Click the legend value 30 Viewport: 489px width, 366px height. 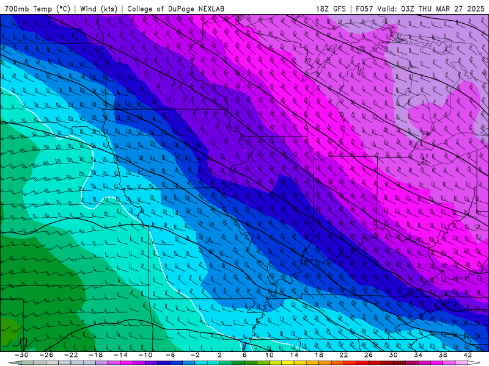coord(393,355)
